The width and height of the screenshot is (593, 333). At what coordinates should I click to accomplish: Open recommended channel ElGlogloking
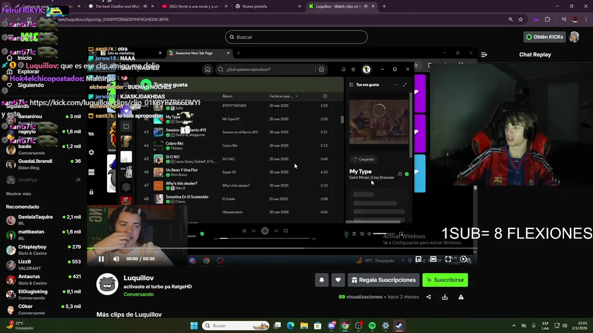coord(43,295)
